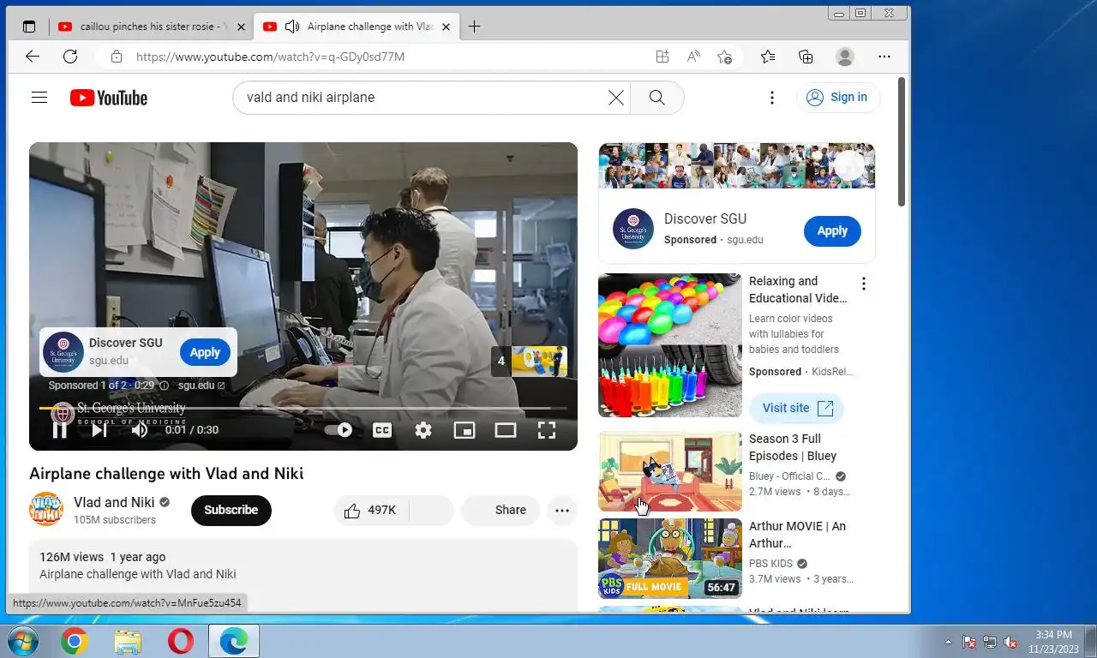Skip to next video

click(99, 430)
